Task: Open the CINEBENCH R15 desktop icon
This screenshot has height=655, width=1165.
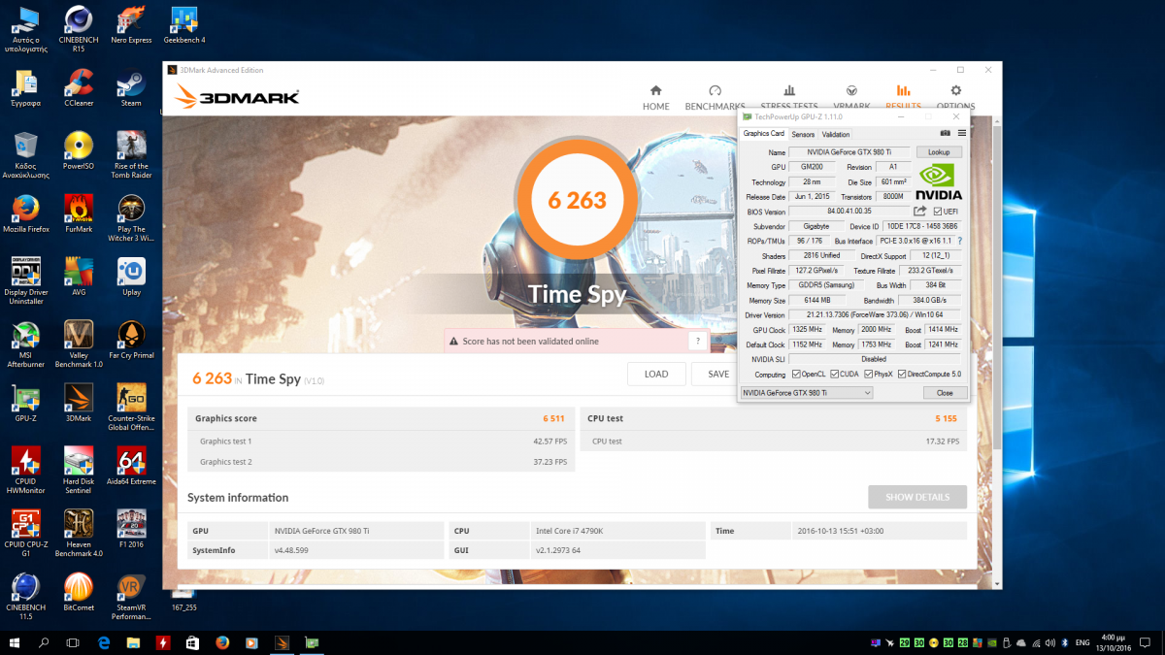Action: click(x=78, y=29)
